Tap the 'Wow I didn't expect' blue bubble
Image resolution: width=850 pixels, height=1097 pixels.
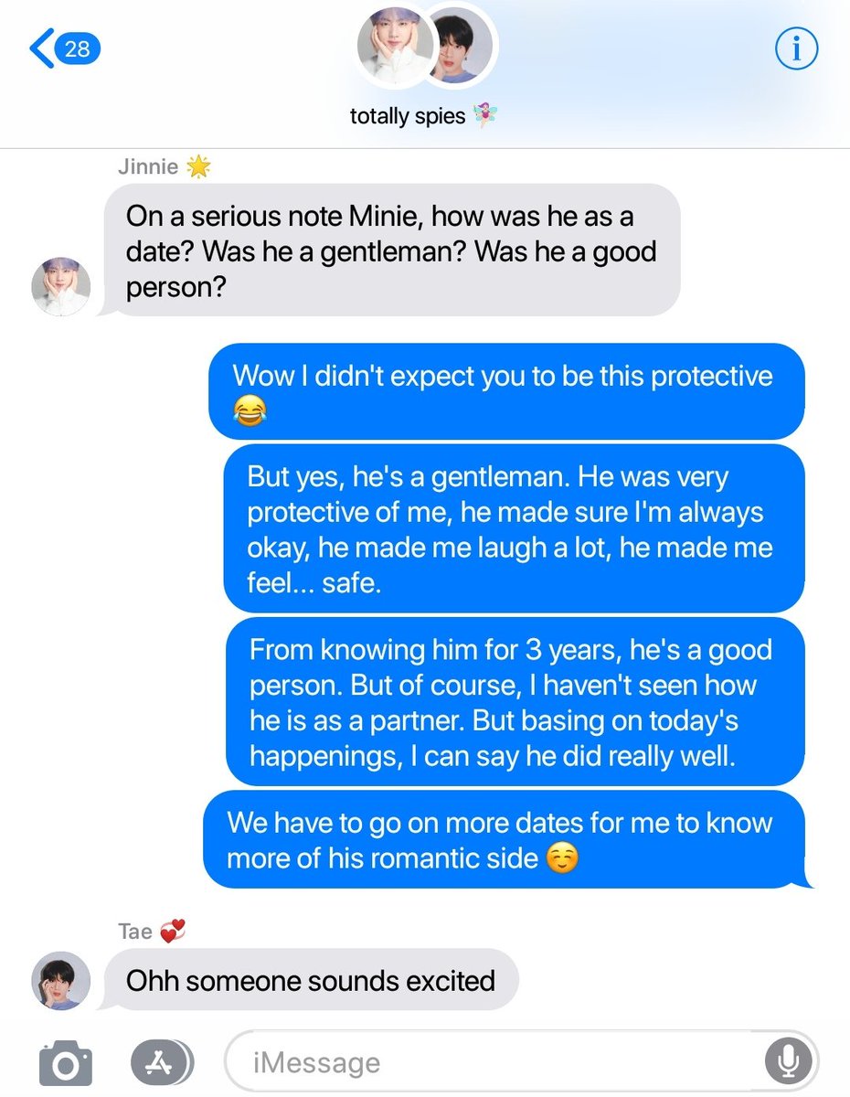click(506, 392)
